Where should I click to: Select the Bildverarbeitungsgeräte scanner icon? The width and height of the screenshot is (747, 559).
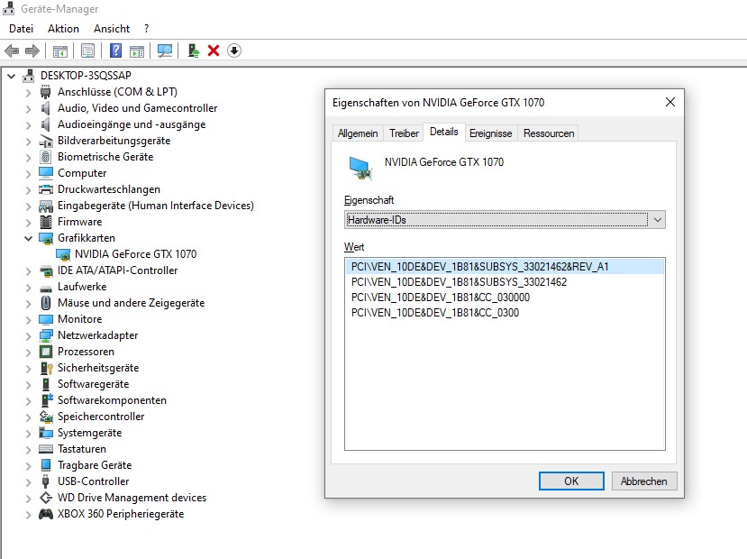[46, 141]
